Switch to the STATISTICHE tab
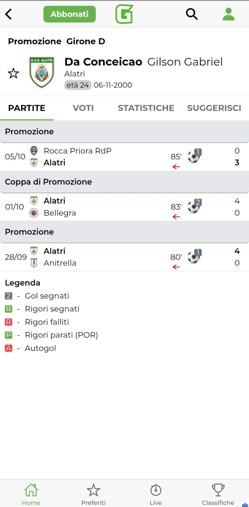249x507 pixels. (146, 108)
